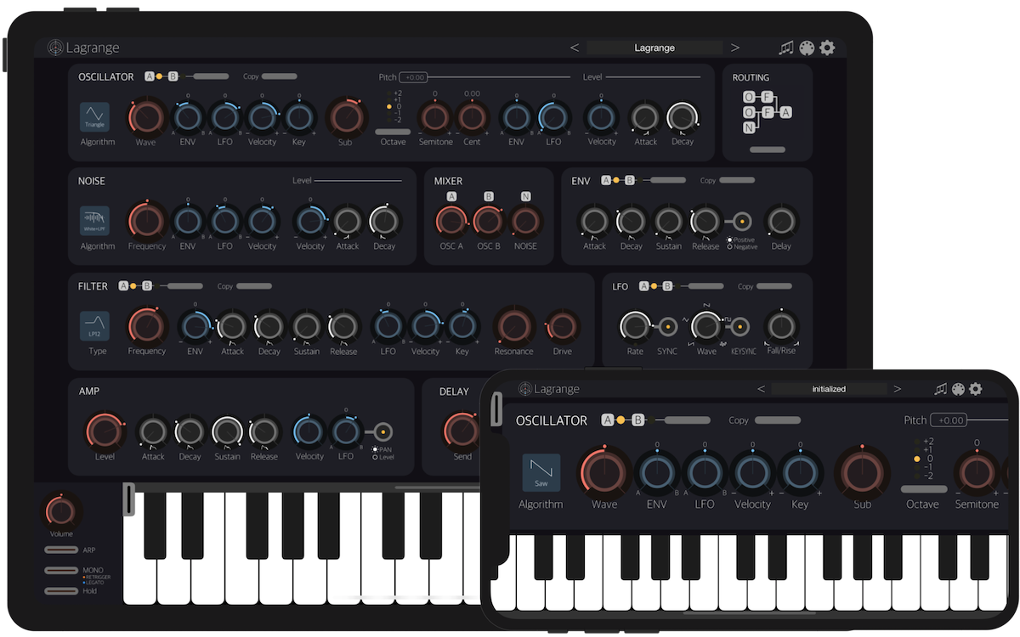Open the filter LP12 type selector
Screen dimensions: 1020x637
(95, 326)
